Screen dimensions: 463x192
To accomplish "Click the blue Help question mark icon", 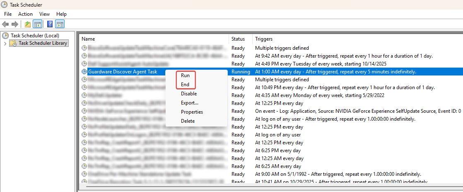I will click(50, 24).
